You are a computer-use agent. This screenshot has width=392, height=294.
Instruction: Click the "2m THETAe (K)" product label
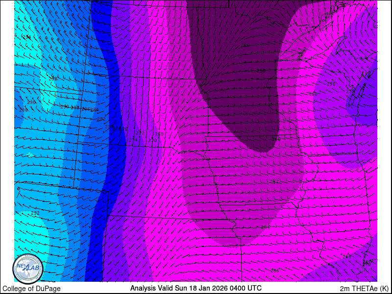[x=365, y=288]
